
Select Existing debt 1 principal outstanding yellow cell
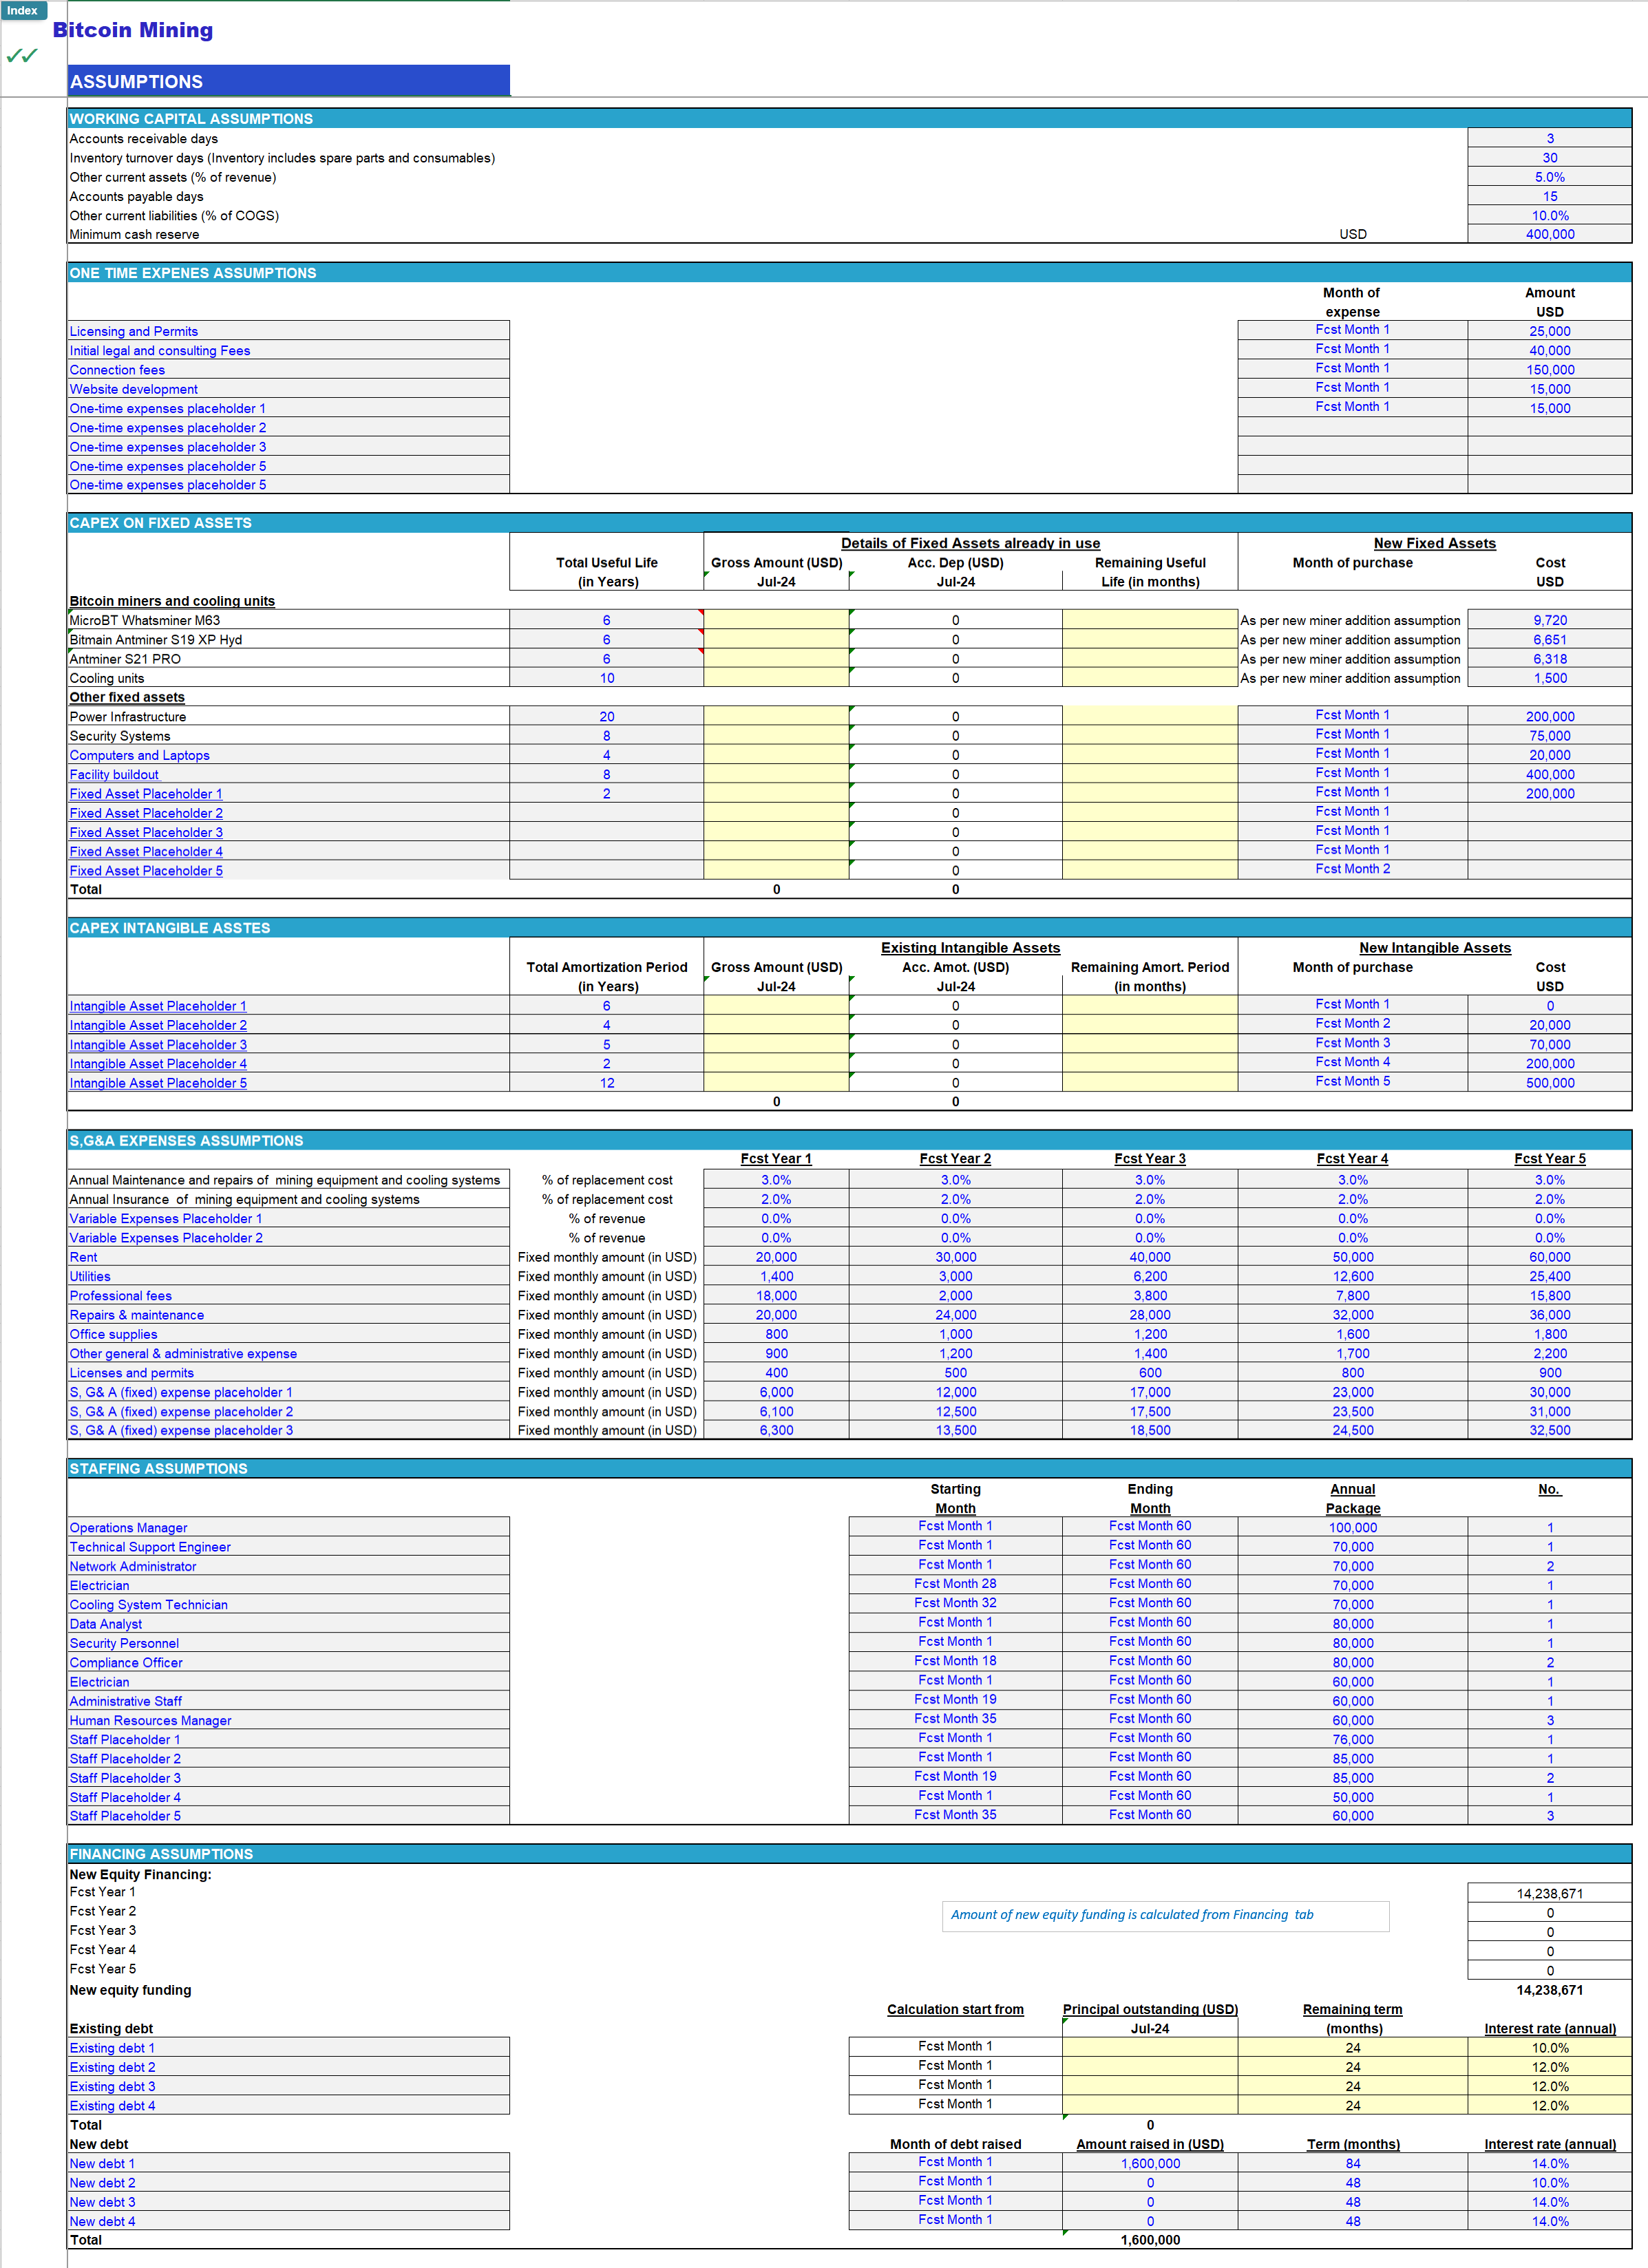[x=1149, y=2047]
